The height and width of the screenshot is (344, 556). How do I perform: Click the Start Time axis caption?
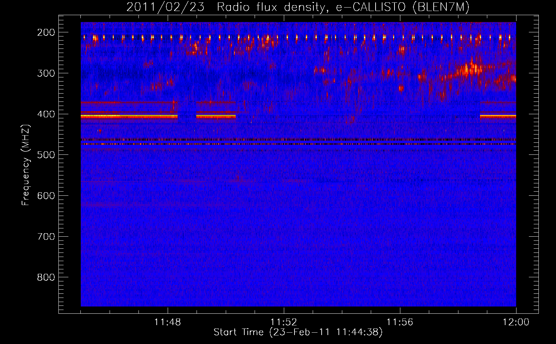click(x=298, y=332)
